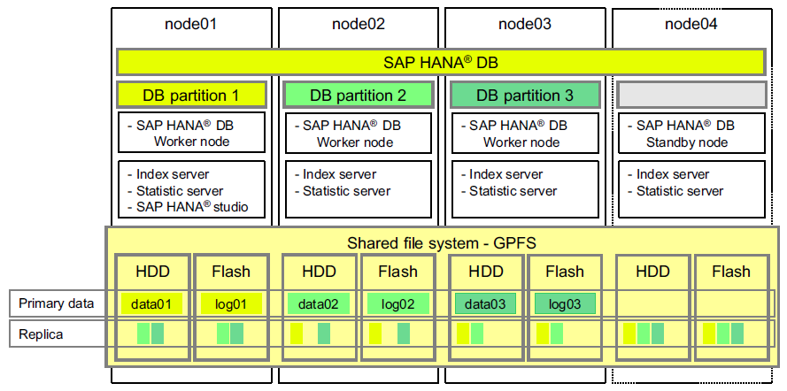Click the log02 block
Image resolution: width=787 pixels, height=391 pixels.
tap(397, 304)
